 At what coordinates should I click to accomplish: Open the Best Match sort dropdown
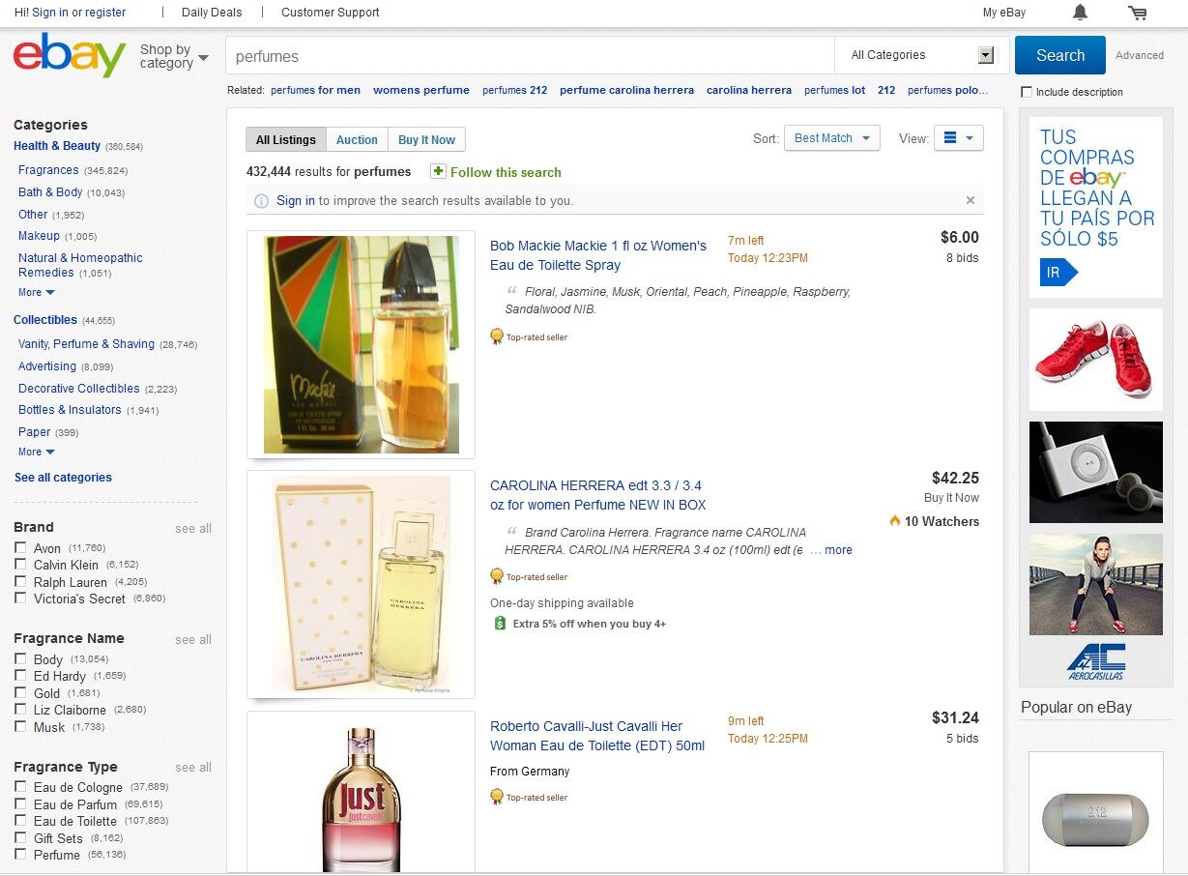coord(831,138)
